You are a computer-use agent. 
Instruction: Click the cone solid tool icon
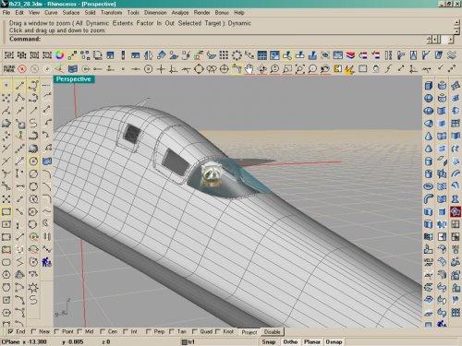click(x=429, y=137)
